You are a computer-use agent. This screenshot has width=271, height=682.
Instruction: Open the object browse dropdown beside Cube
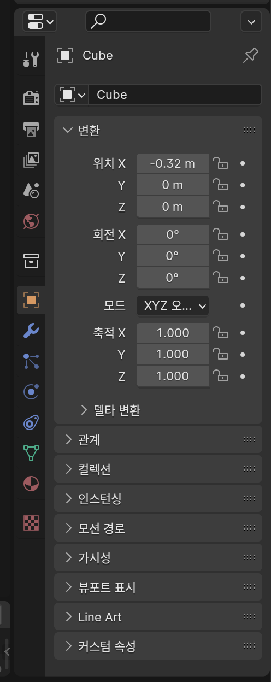(72, 95)
